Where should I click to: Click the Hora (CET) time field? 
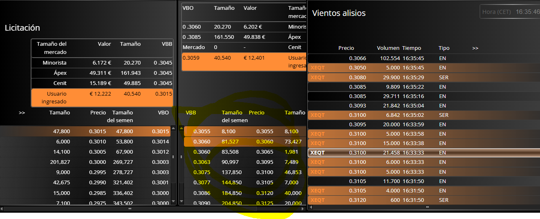[510, 12]
